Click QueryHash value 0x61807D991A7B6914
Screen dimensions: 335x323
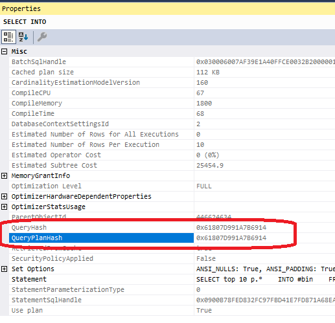tap(231, 228)
